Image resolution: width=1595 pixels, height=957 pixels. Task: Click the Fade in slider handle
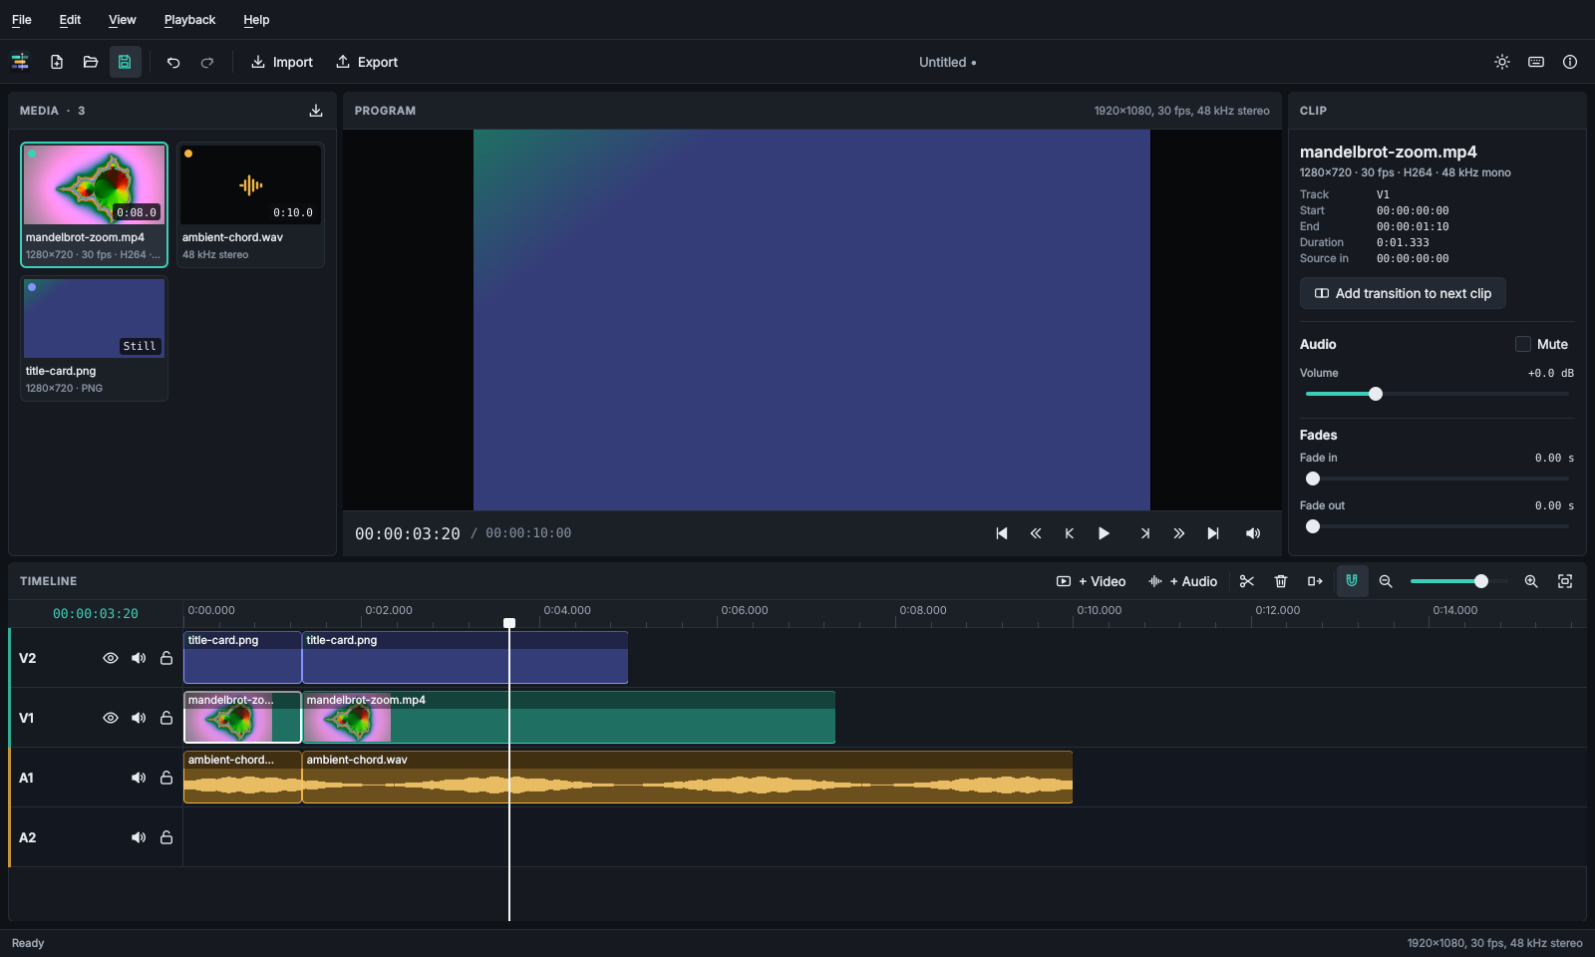click(x=1313, y=478)
